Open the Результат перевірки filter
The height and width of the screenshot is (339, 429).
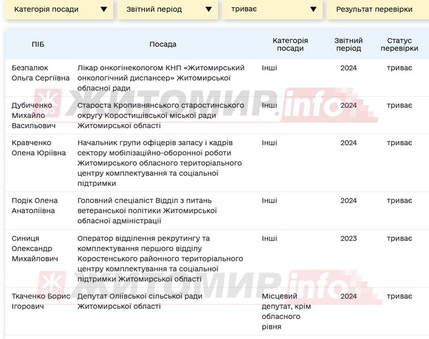pos(374,10)
